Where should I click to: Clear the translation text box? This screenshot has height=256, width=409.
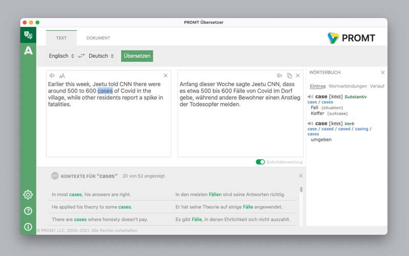tap(298, 75)
